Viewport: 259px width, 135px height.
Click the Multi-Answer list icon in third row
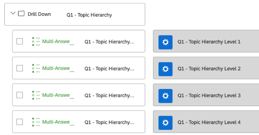(36, 95)
